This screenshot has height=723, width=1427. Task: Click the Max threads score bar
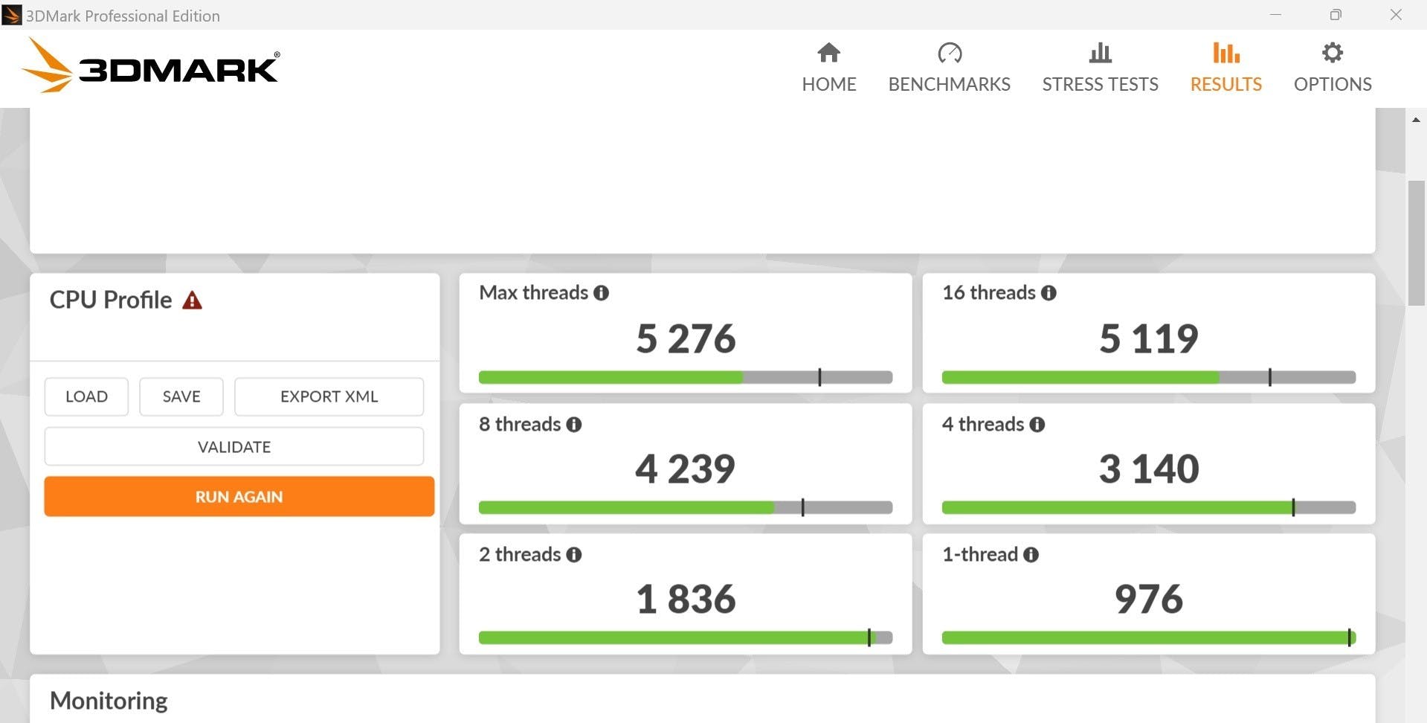point(686,377)
